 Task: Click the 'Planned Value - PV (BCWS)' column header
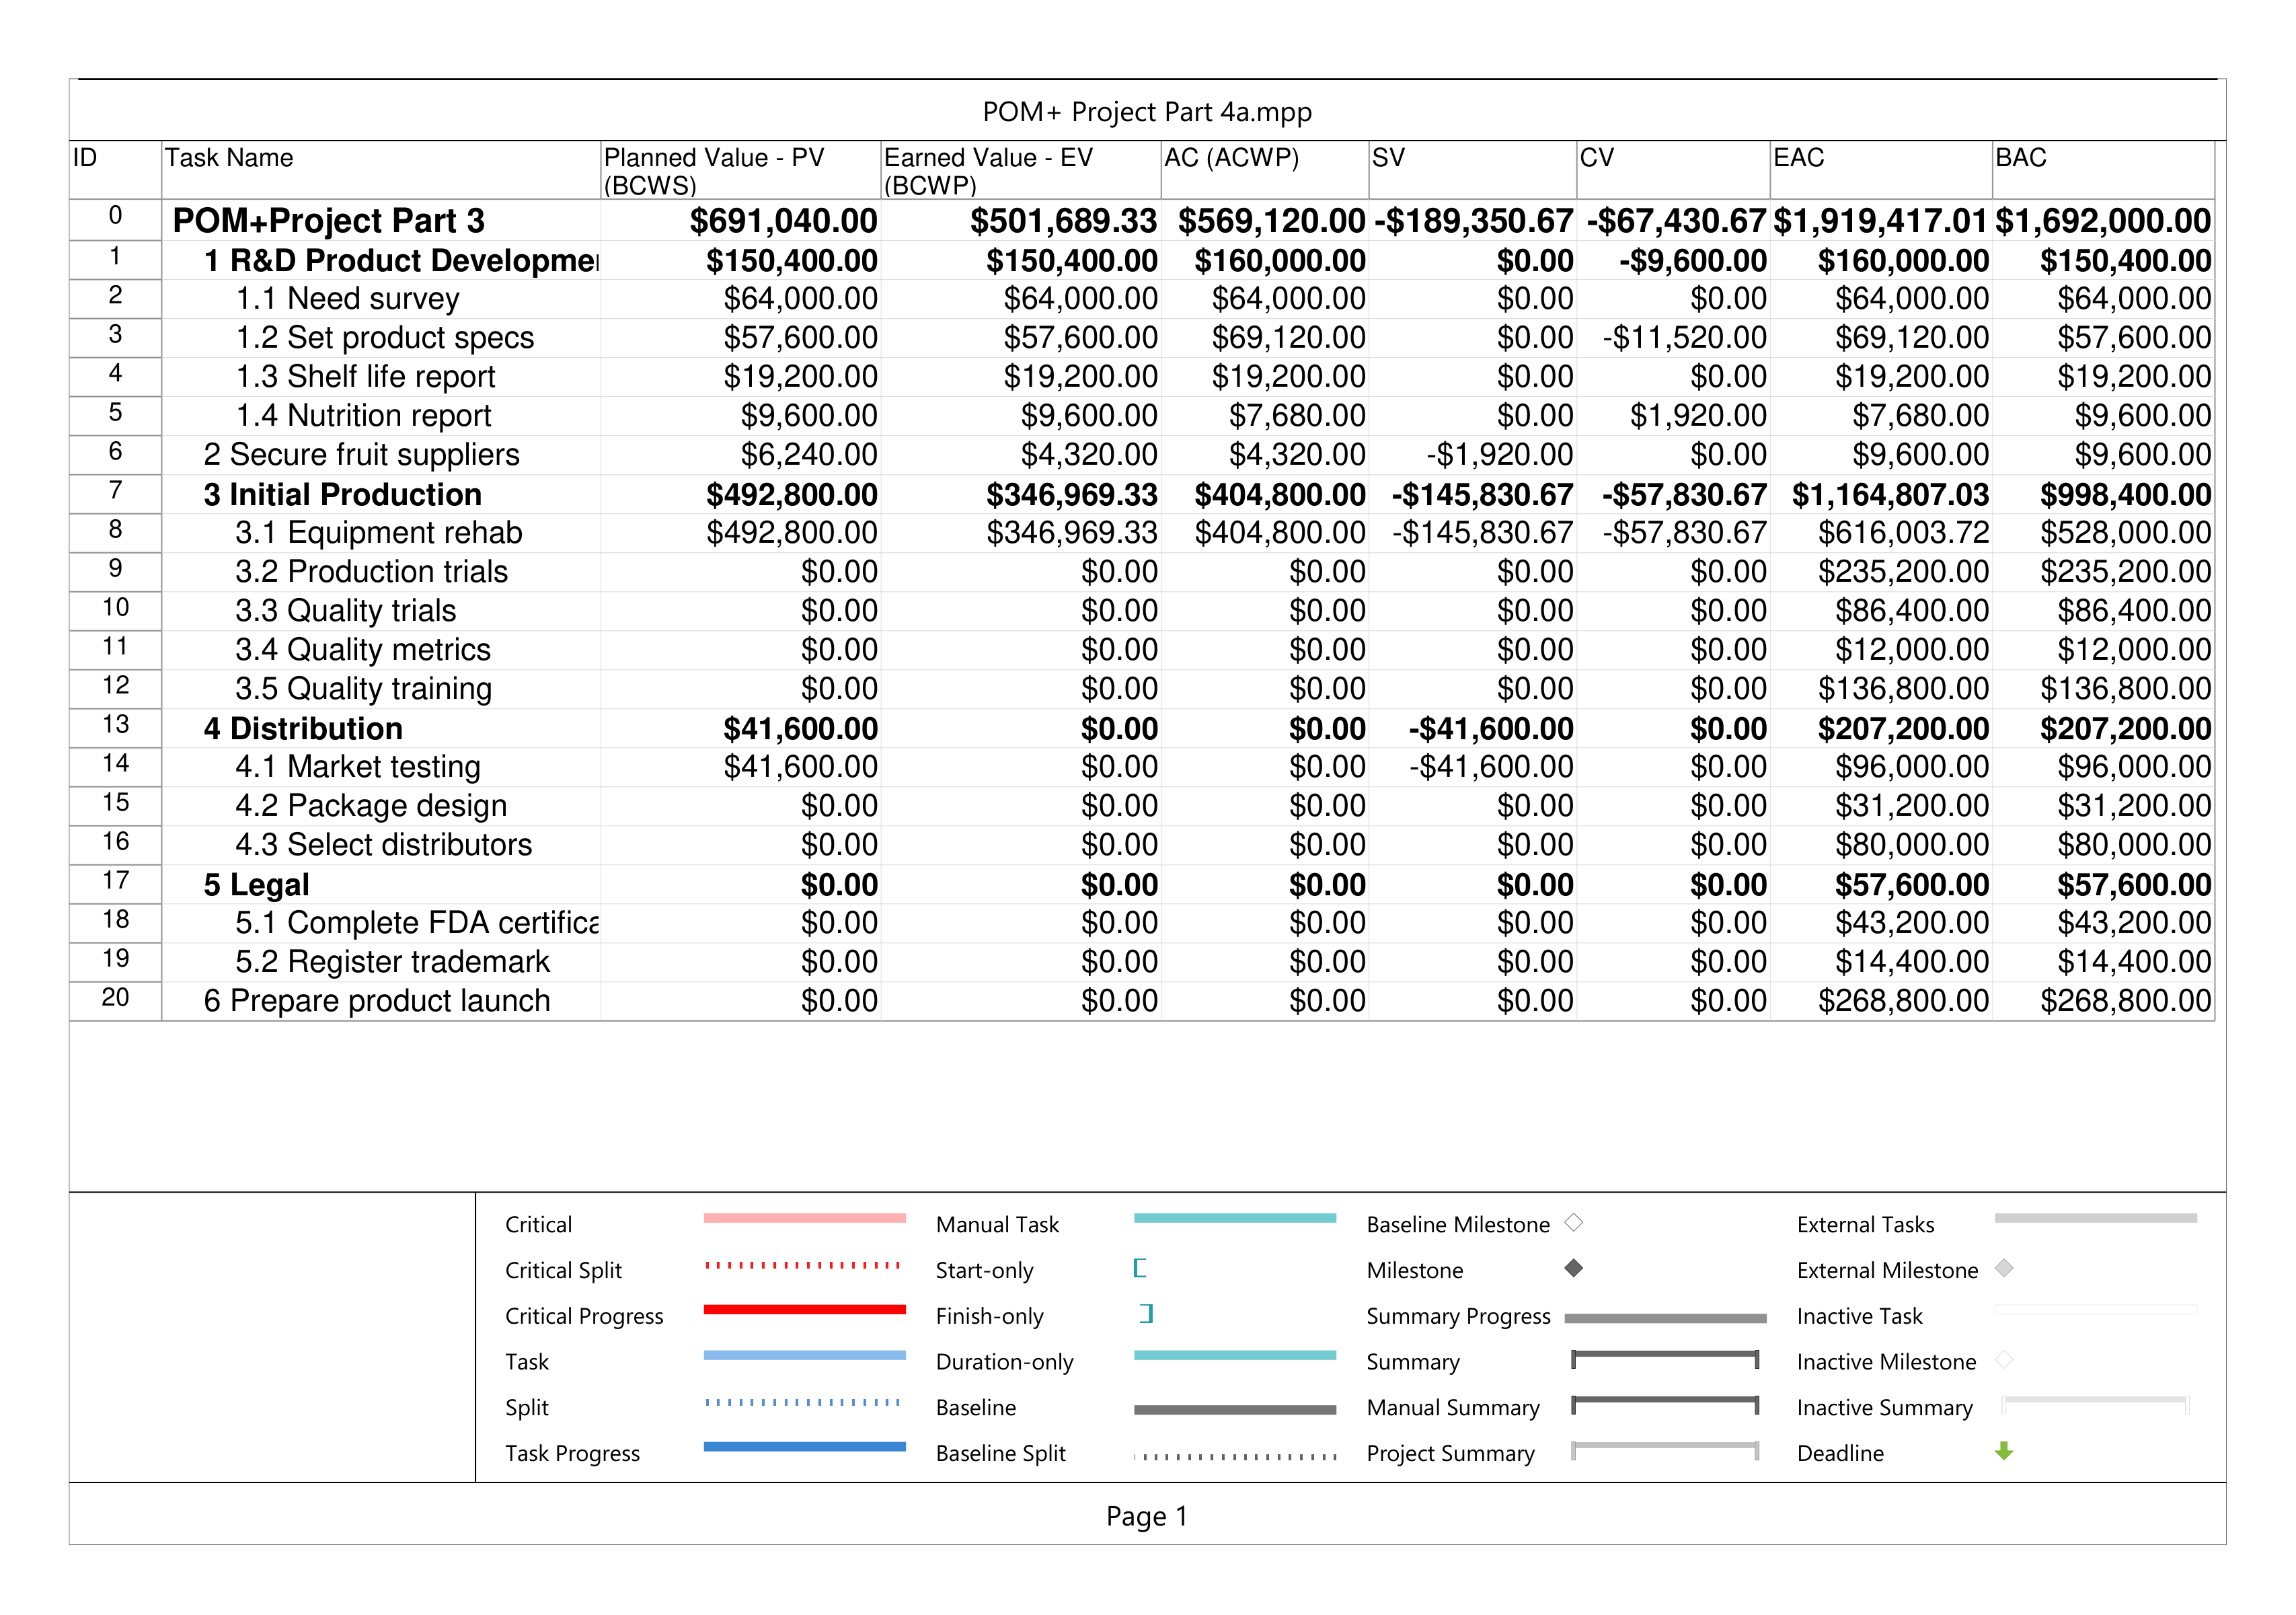pyautogui.click(x=740, y=171)
